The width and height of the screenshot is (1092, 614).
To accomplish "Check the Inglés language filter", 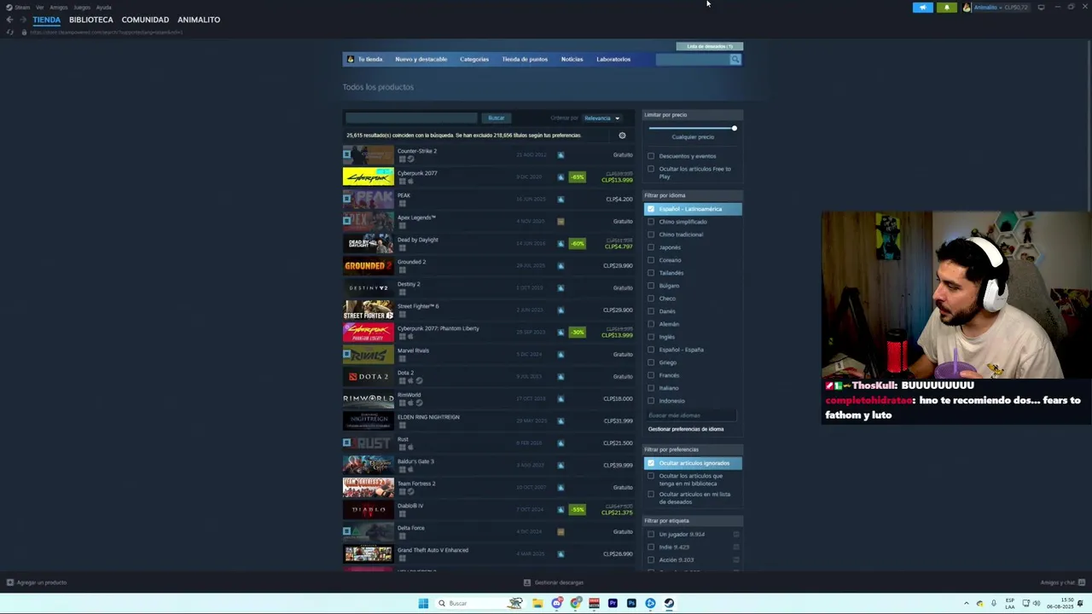I will [651, 337].
